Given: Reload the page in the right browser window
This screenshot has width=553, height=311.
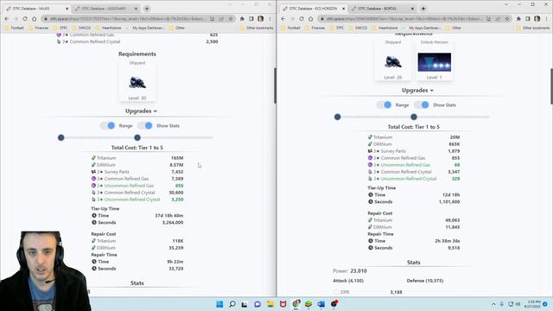Looking at the screenshot, I should pos(302,19).
